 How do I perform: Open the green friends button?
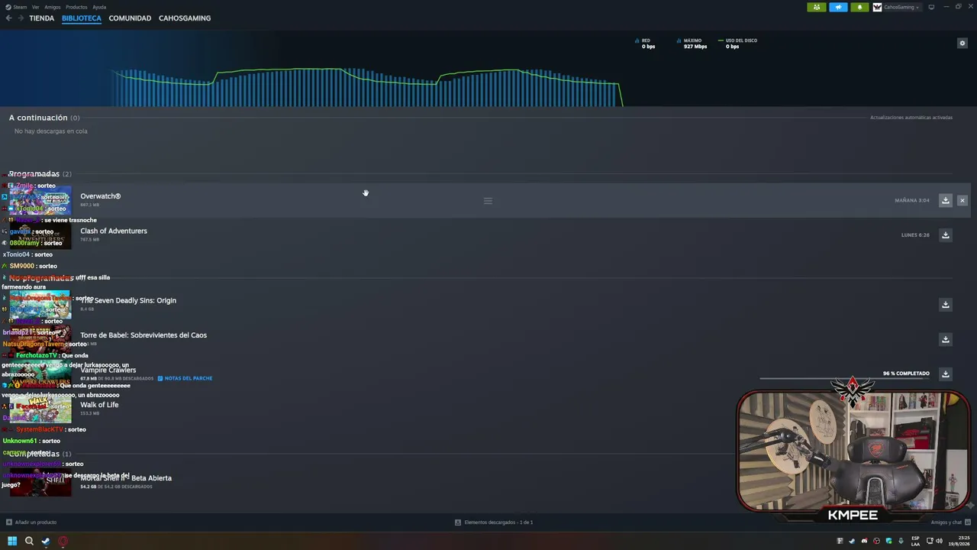tap(817, 7)
